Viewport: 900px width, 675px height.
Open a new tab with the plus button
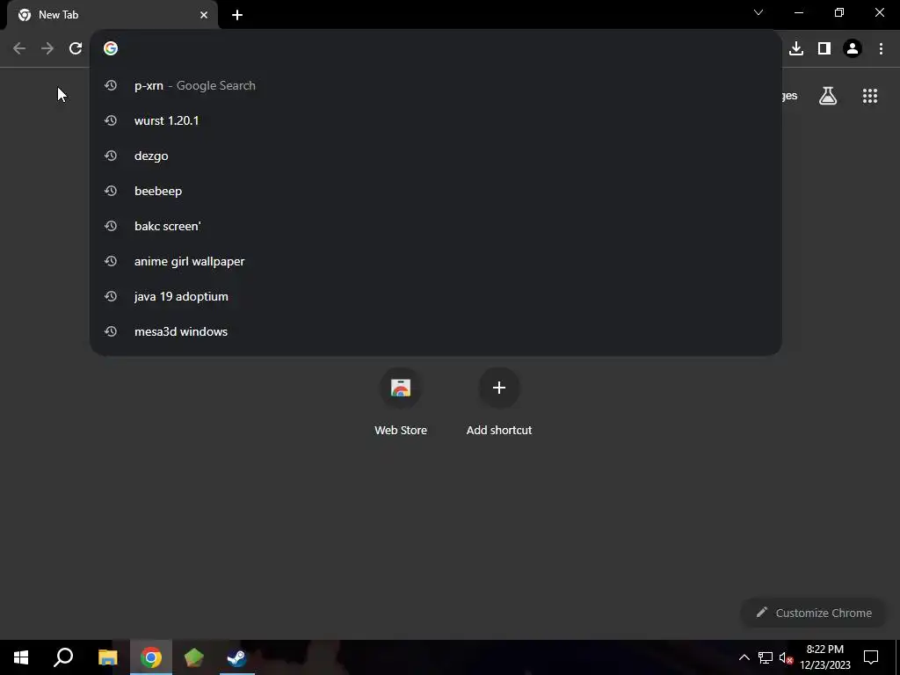[x=237, y=15]
